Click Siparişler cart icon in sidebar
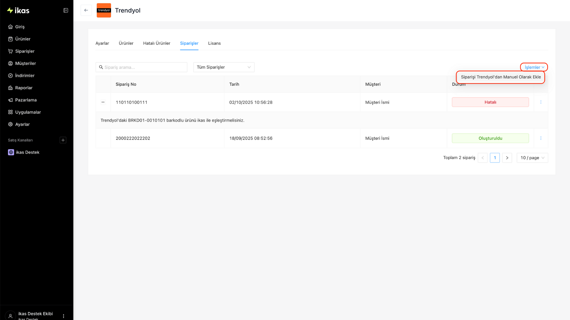 [10, 51]
